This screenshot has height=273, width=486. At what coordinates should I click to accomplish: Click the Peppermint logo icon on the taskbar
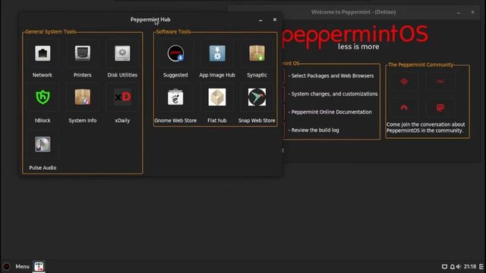(6, 266)
